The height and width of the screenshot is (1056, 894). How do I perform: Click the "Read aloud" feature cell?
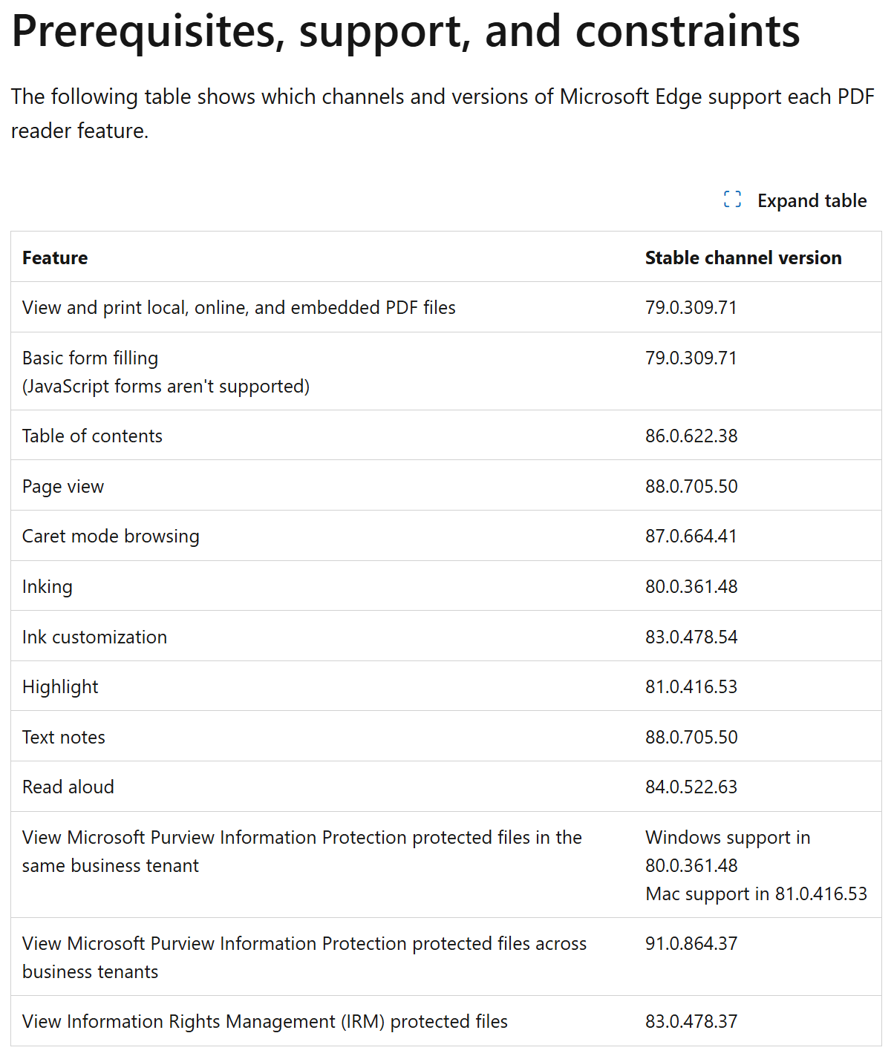click(68, 787)
